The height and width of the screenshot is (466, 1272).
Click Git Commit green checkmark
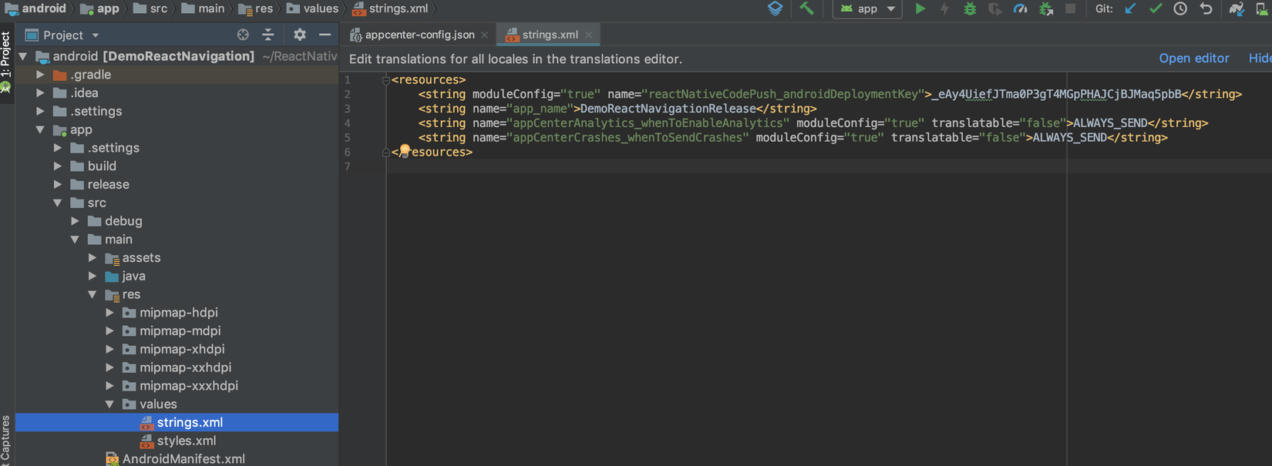(x=1155, y=9)
